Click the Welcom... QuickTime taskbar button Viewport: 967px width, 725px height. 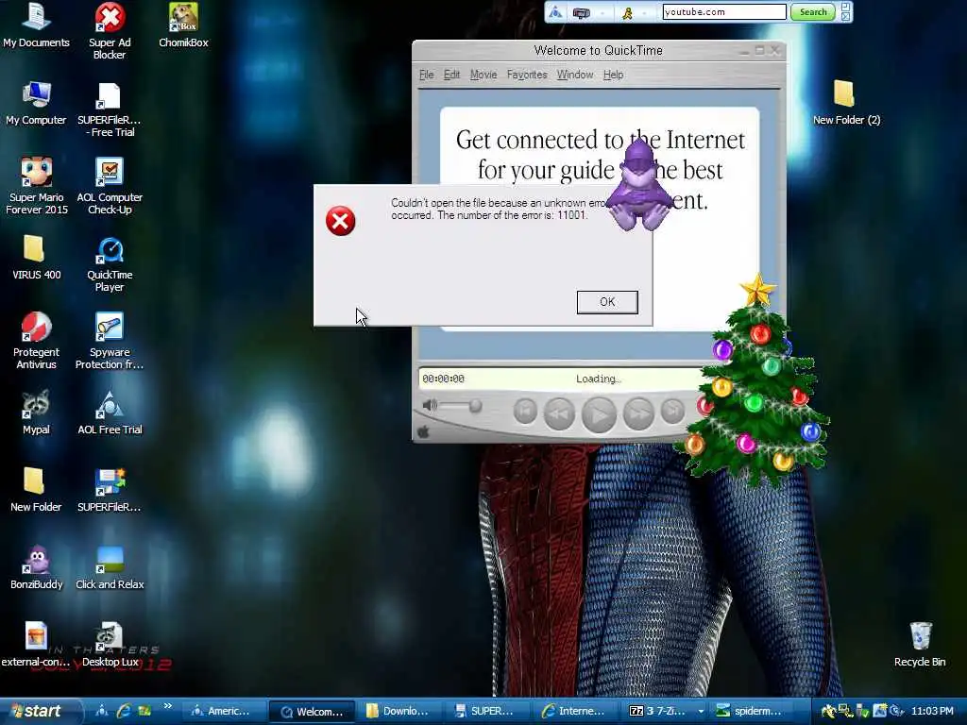coord(313,712)
